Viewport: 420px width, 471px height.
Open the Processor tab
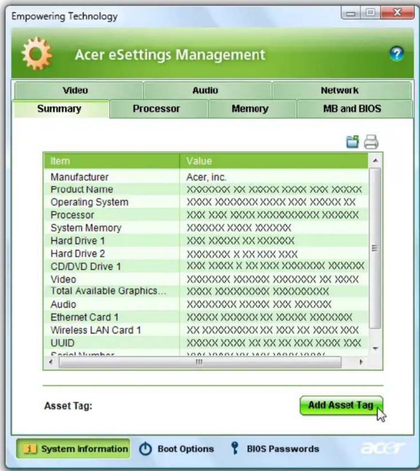(x=158, y=109)
